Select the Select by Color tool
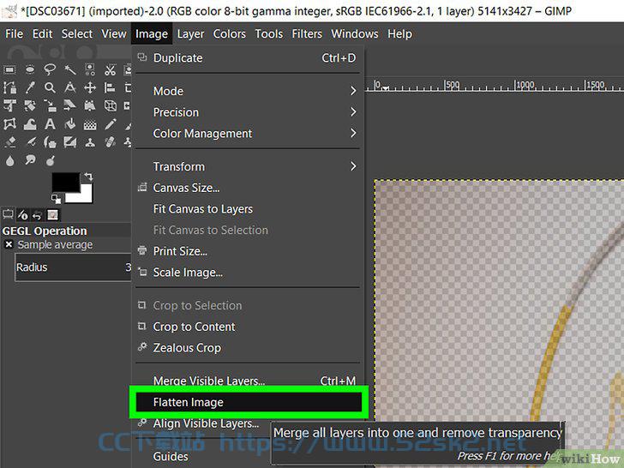Viewport: 624px width, 468px height. [90, 70]
